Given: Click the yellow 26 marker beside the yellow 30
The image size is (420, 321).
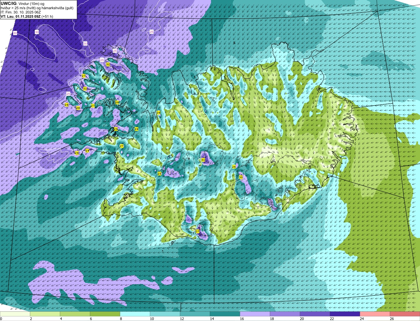Looking at the screenshot, I should pyautogui.click(x=234, y=167).
